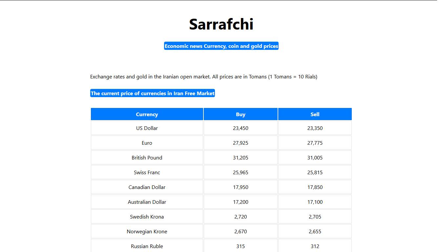
Task: Click the Buy column header
Action: coord(241,114)
